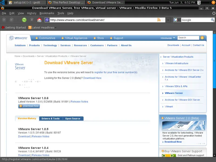Switch to the Drivers & Tools tab
The image size is (216, 162).
[x=50, y=119]
